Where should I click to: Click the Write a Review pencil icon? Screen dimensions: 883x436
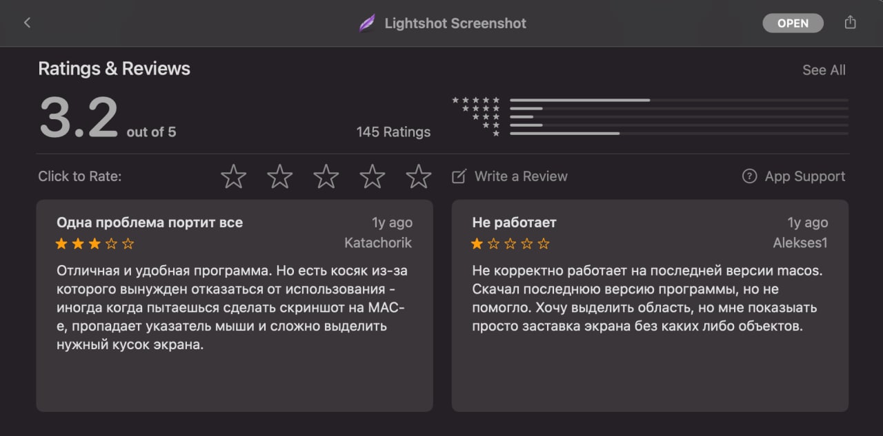pyautogui.click(x=459, y=176)
